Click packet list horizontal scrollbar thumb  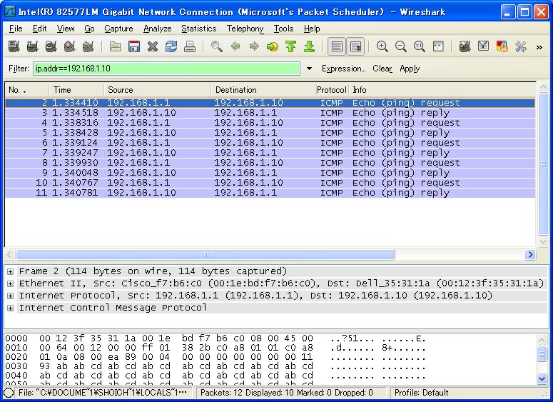[x=206, y=255]
